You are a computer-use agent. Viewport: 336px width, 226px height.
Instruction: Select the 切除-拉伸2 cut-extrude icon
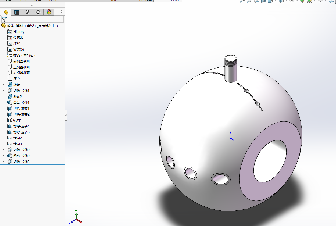[10, 150]
